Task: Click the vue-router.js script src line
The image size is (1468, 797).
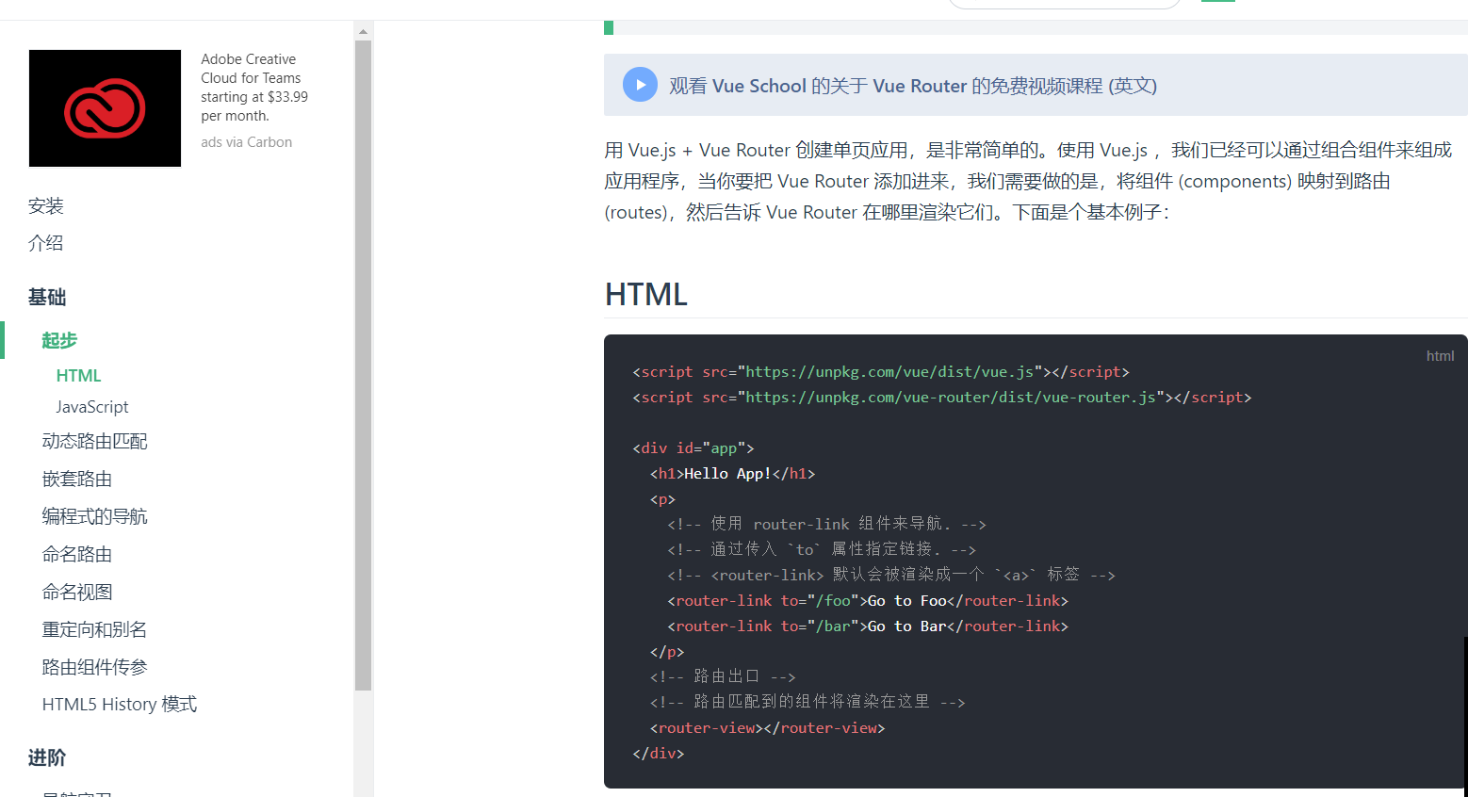Action: pos(942,398)
